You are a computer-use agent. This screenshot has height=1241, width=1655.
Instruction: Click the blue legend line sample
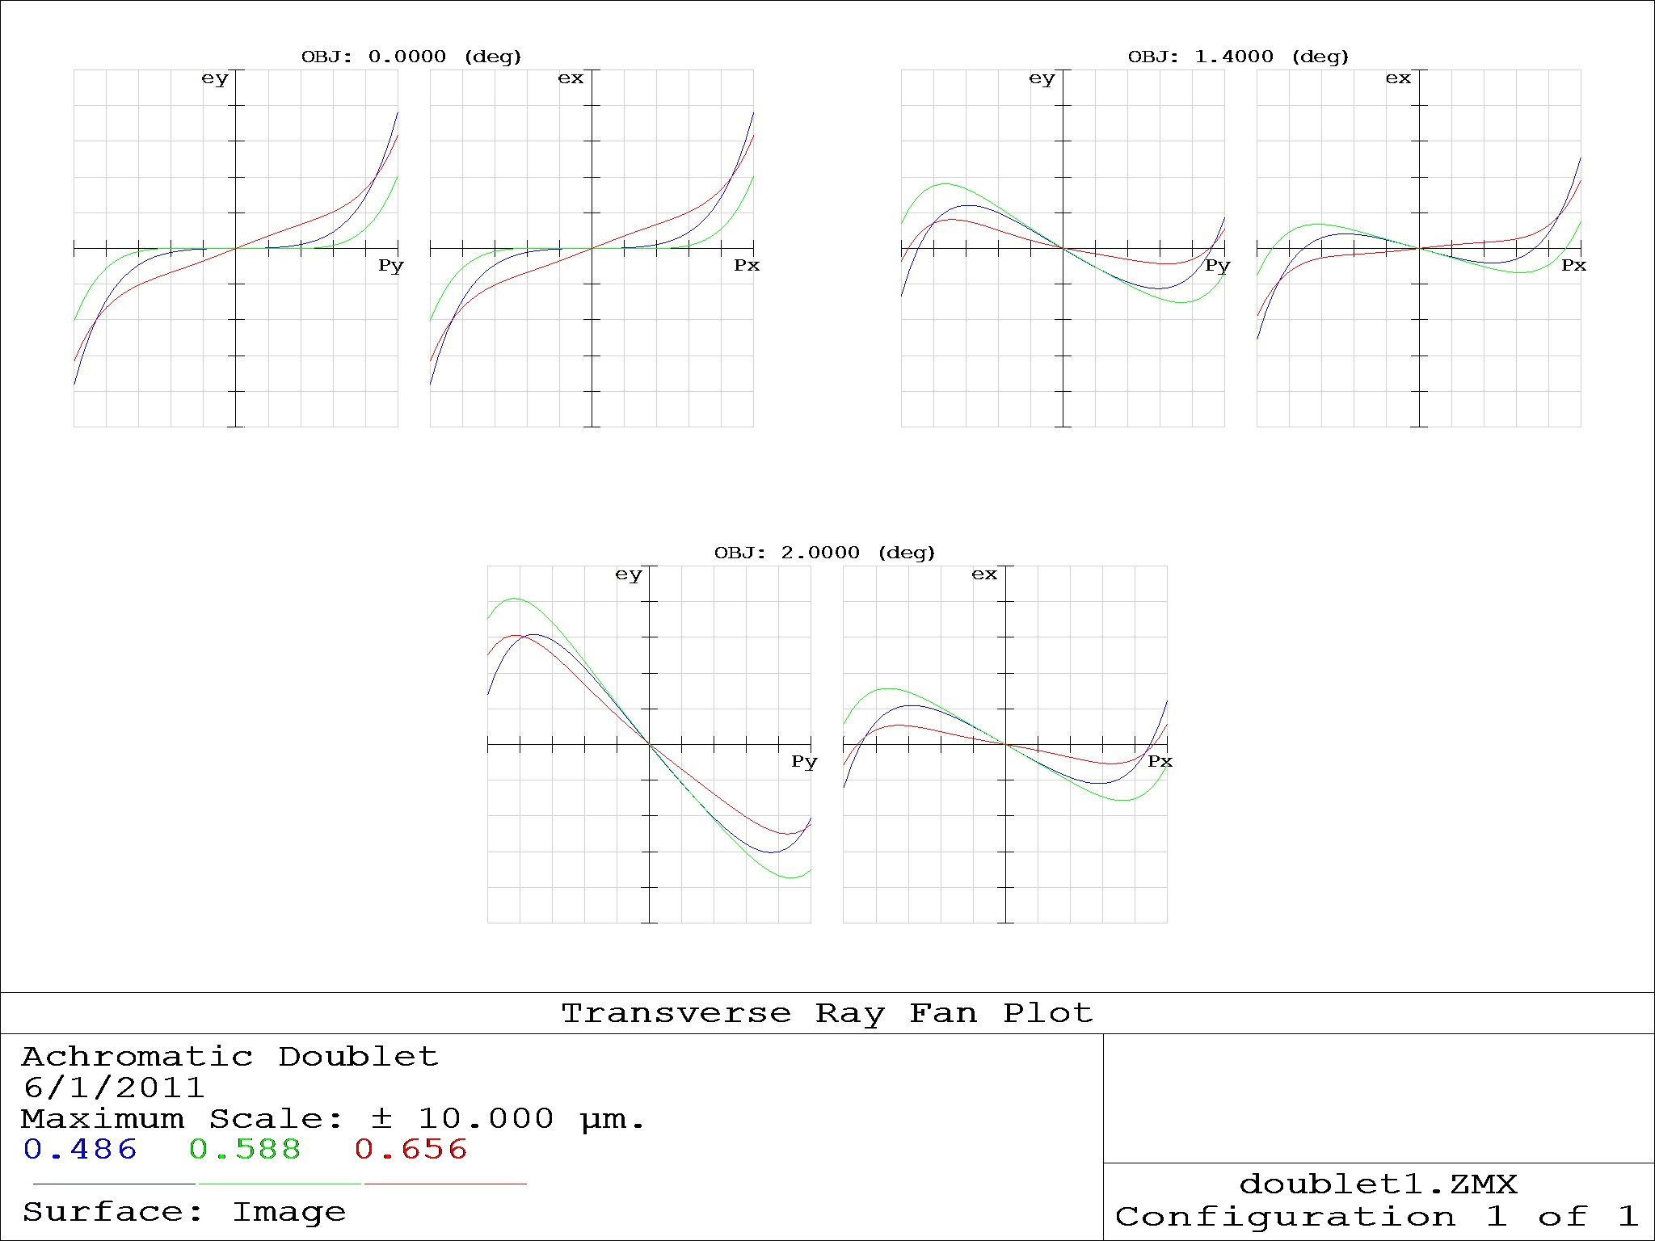coord(114,1184)
